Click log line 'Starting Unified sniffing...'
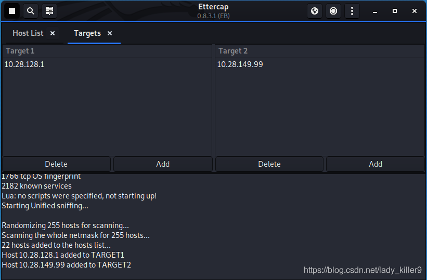The image size is (427, 280). 45,206
